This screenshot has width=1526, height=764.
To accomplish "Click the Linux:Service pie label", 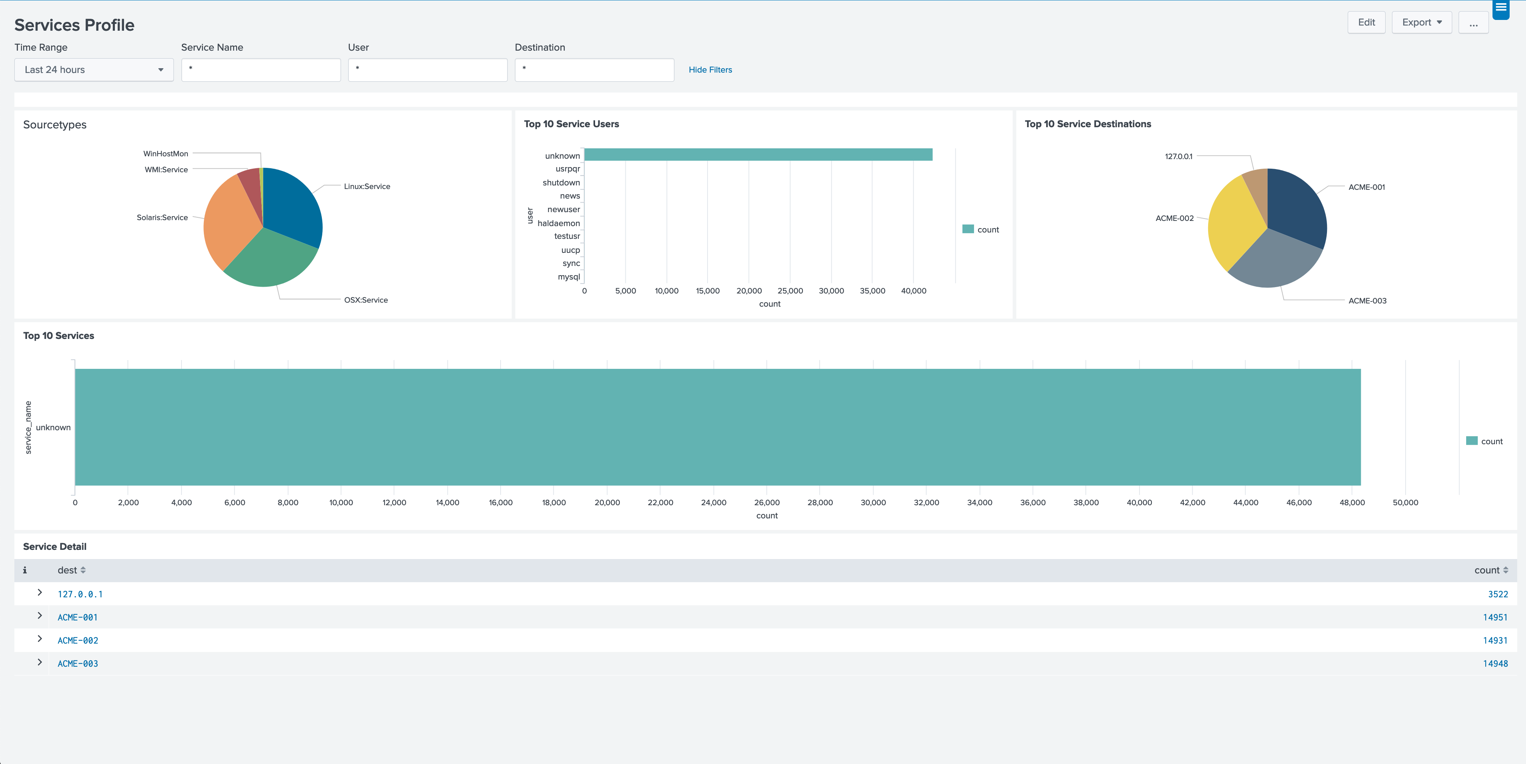I will coord(367,187).
